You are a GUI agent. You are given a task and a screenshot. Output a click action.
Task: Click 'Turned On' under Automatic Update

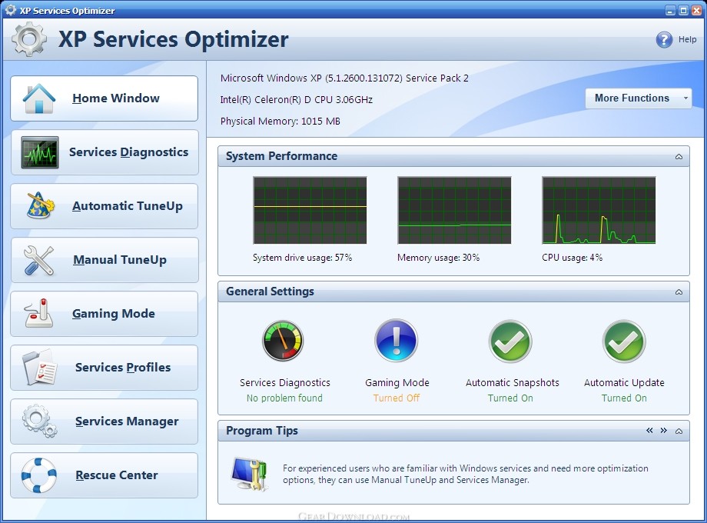(x=624, y=398)
